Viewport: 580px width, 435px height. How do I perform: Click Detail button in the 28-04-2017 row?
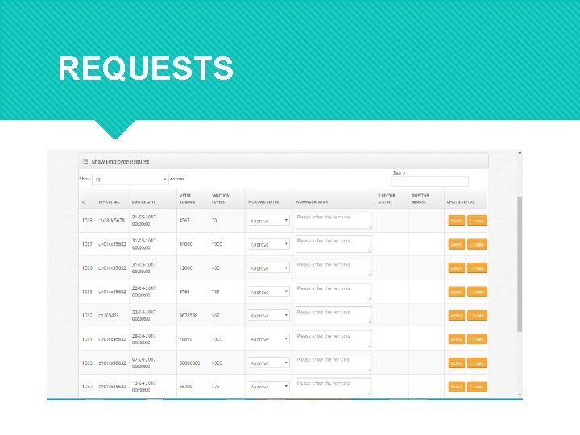(456, 339)
